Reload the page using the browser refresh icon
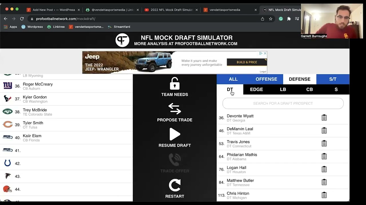 (x=22, y=19)
